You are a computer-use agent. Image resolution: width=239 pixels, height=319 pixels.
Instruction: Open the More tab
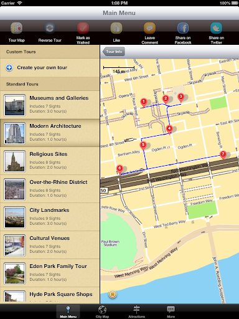[x=171, y=312]
